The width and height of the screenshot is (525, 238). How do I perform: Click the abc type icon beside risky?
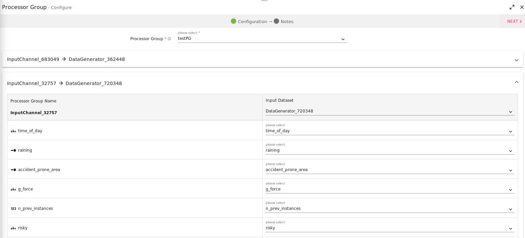13,228
